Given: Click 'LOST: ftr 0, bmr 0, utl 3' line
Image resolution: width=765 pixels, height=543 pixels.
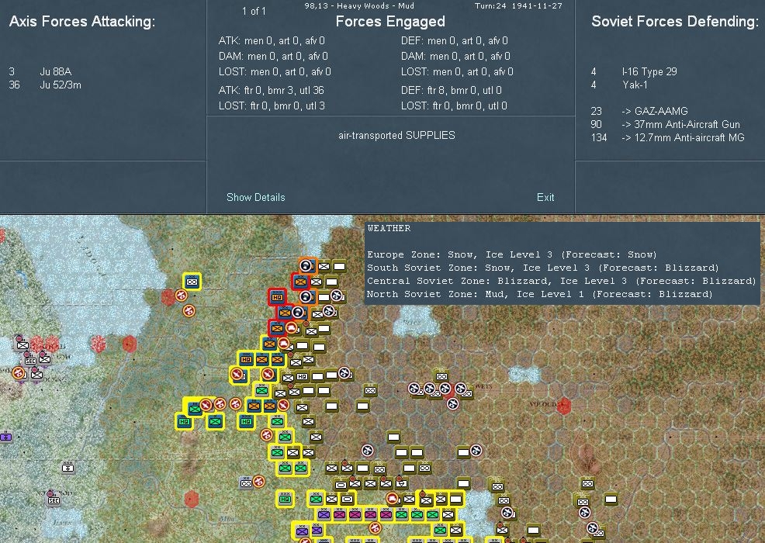Looking at the screenshot, I should tap(272, 105).
